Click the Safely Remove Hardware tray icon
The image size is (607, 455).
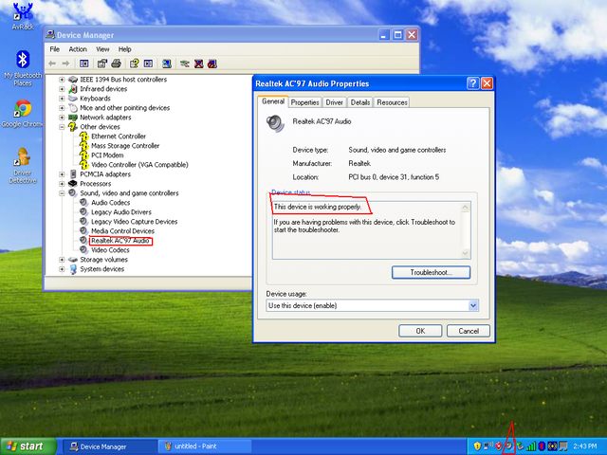pos(520,446)
